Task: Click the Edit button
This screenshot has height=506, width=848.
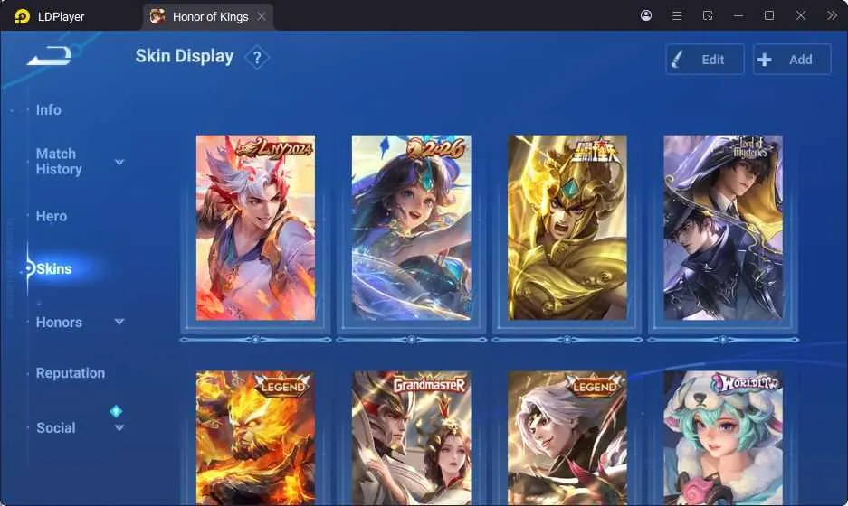Action: (x=705, y=60)
